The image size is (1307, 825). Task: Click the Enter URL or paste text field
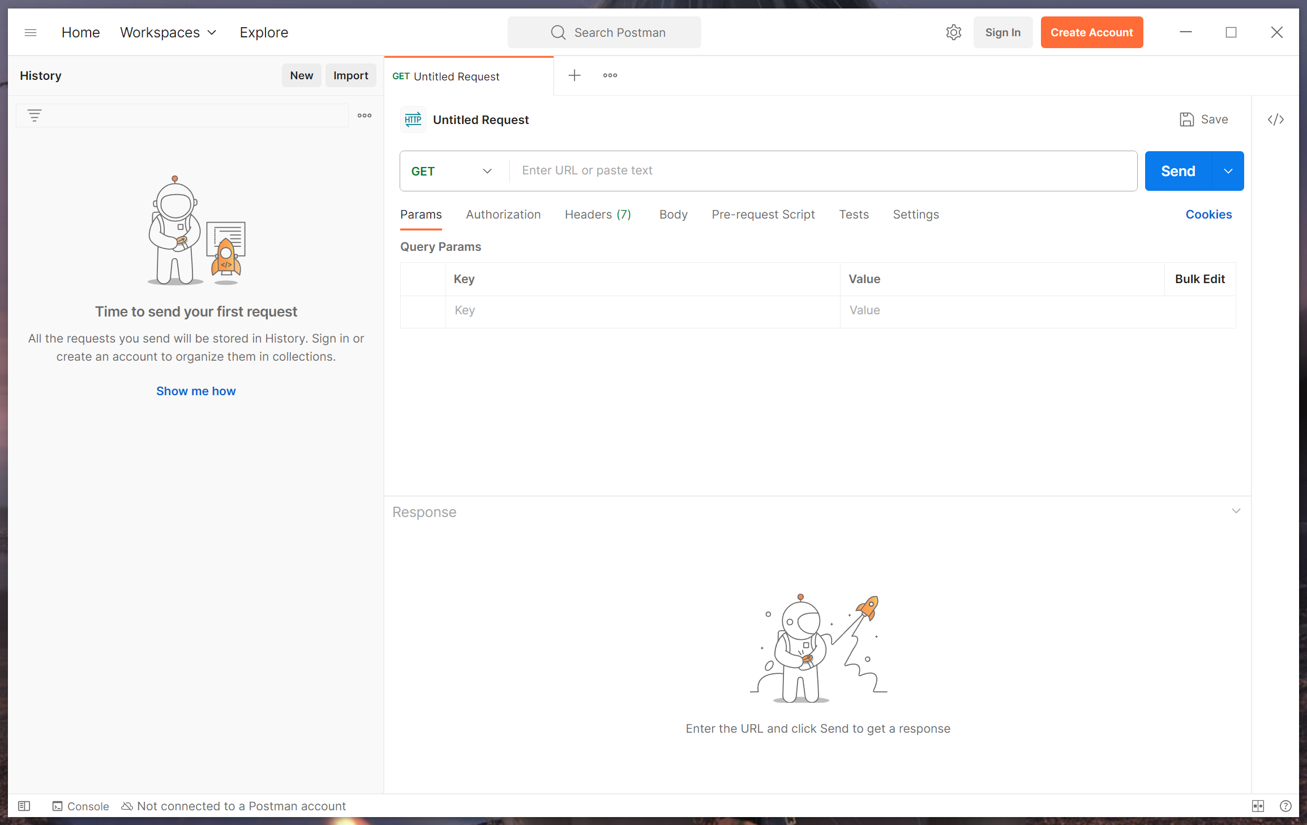pyautogui.click(x=822, y=170)
